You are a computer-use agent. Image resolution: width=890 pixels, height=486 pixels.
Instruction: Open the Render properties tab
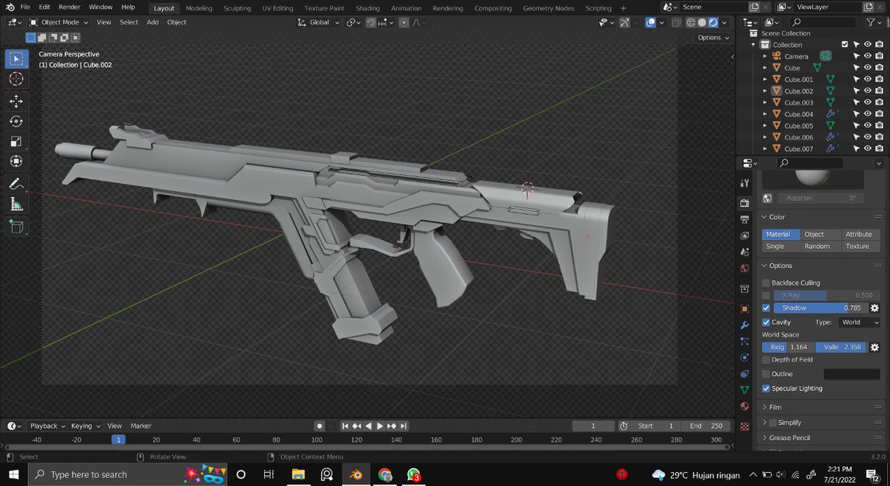tap(745, 203)
